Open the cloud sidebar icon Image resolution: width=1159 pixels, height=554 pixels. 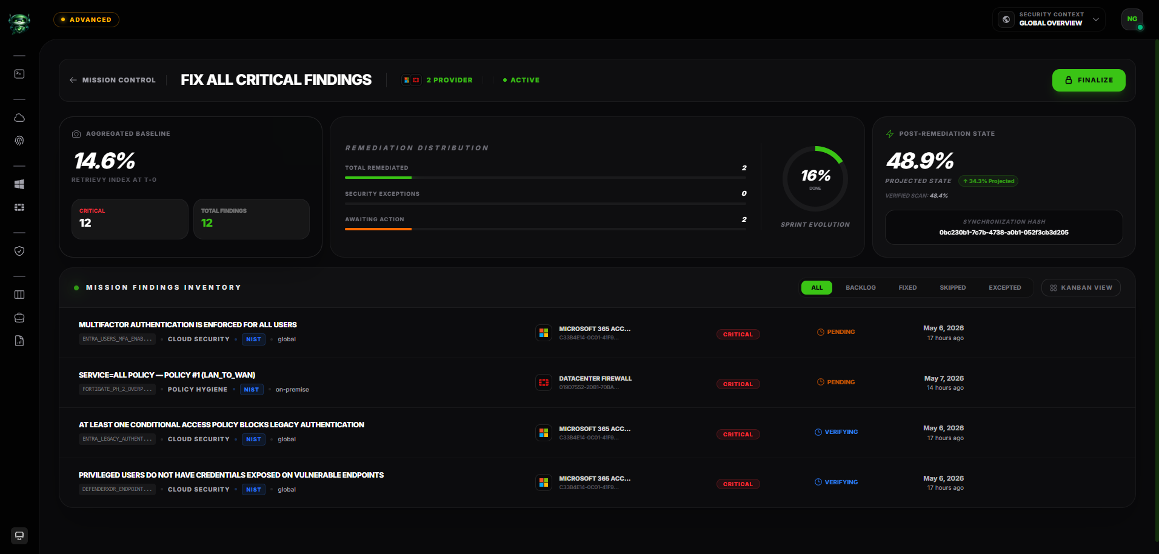(x=19, y=118)
